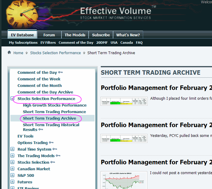Image resolution: width=212 pixels, height=189 pixels.
Task: Expand The Trading Models node
Action: (12, 156)
